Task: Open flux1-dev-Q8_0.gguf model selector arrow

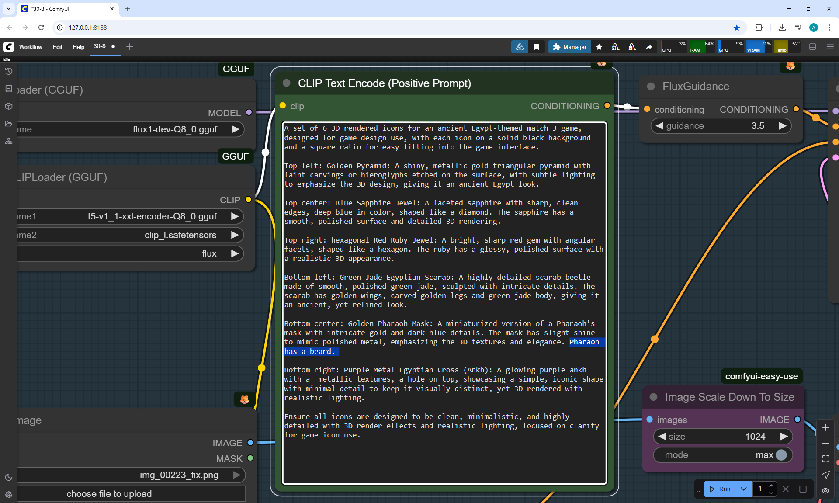Action: pyautogui.click(x=235, y=129)
